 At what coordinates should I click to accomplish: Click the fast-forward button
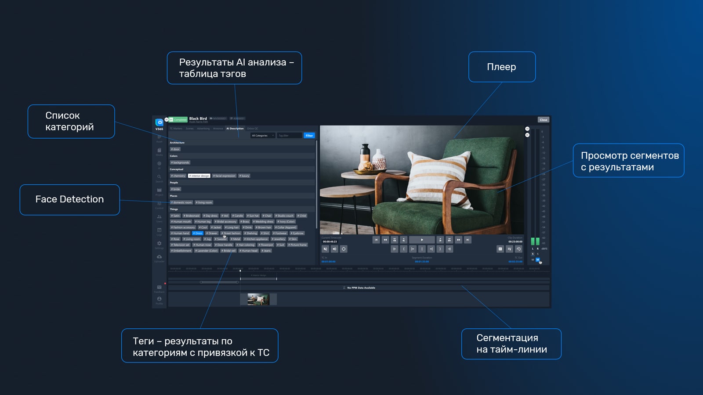click(x=458, y=240)
